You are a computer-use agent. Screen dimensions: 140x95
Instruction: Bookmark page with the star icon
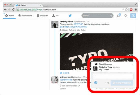point(126,9)
